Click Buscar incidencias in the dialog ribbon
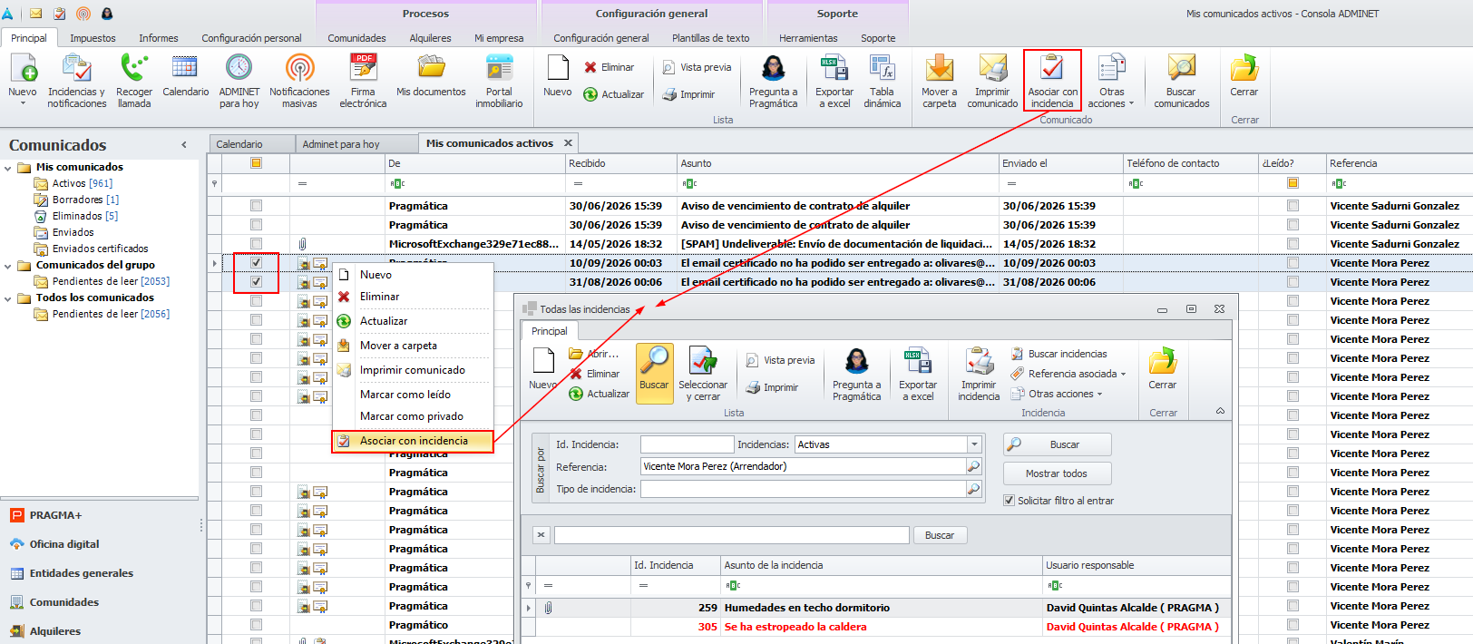This screenshot has height=644, width=1473. [1059, 354]
